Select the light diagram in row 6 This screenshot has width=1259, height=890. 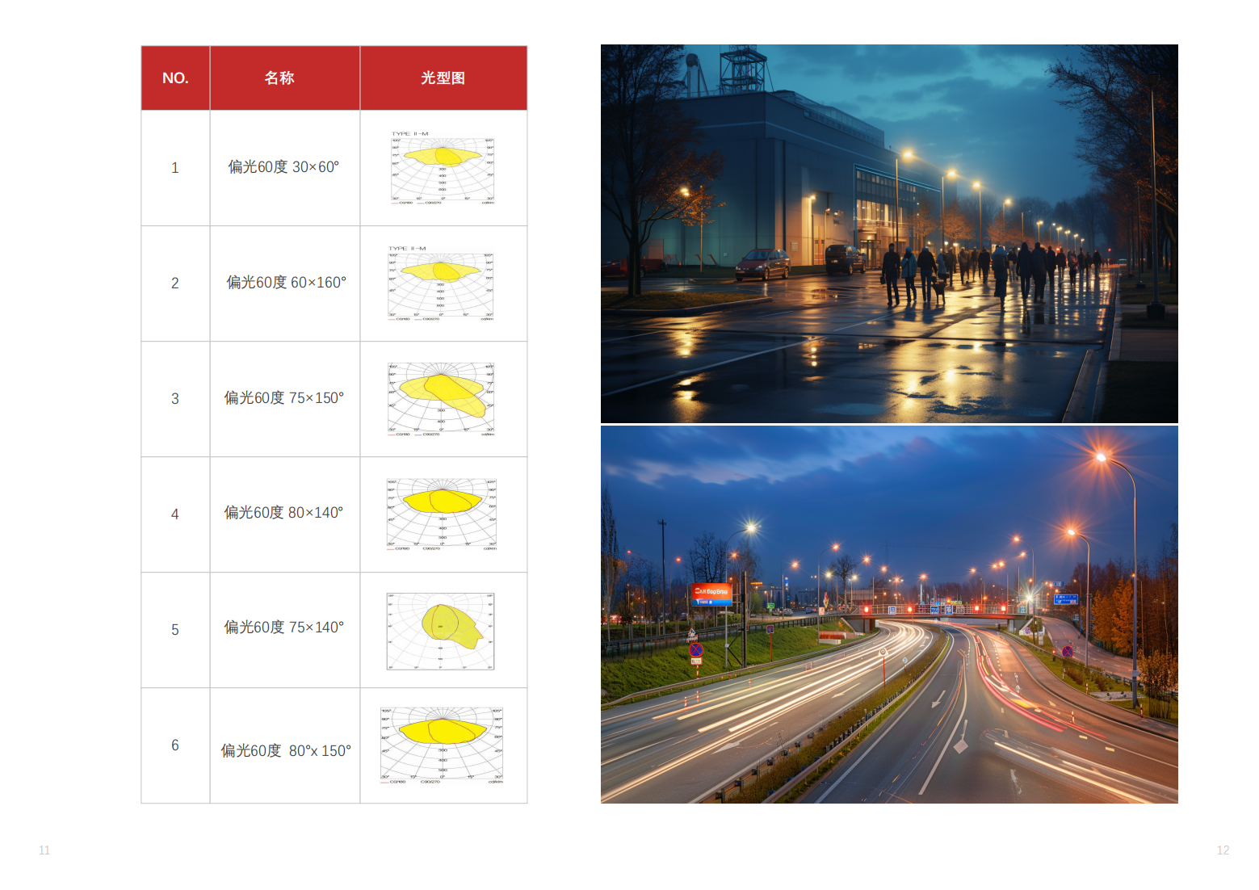pos(442,745)
